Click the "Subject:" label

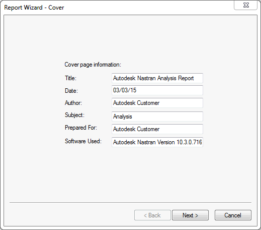[x=74, y=115]
